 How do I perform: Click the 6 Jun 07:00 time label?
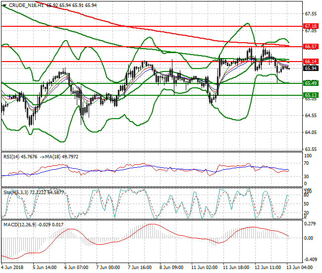(76, 268)
